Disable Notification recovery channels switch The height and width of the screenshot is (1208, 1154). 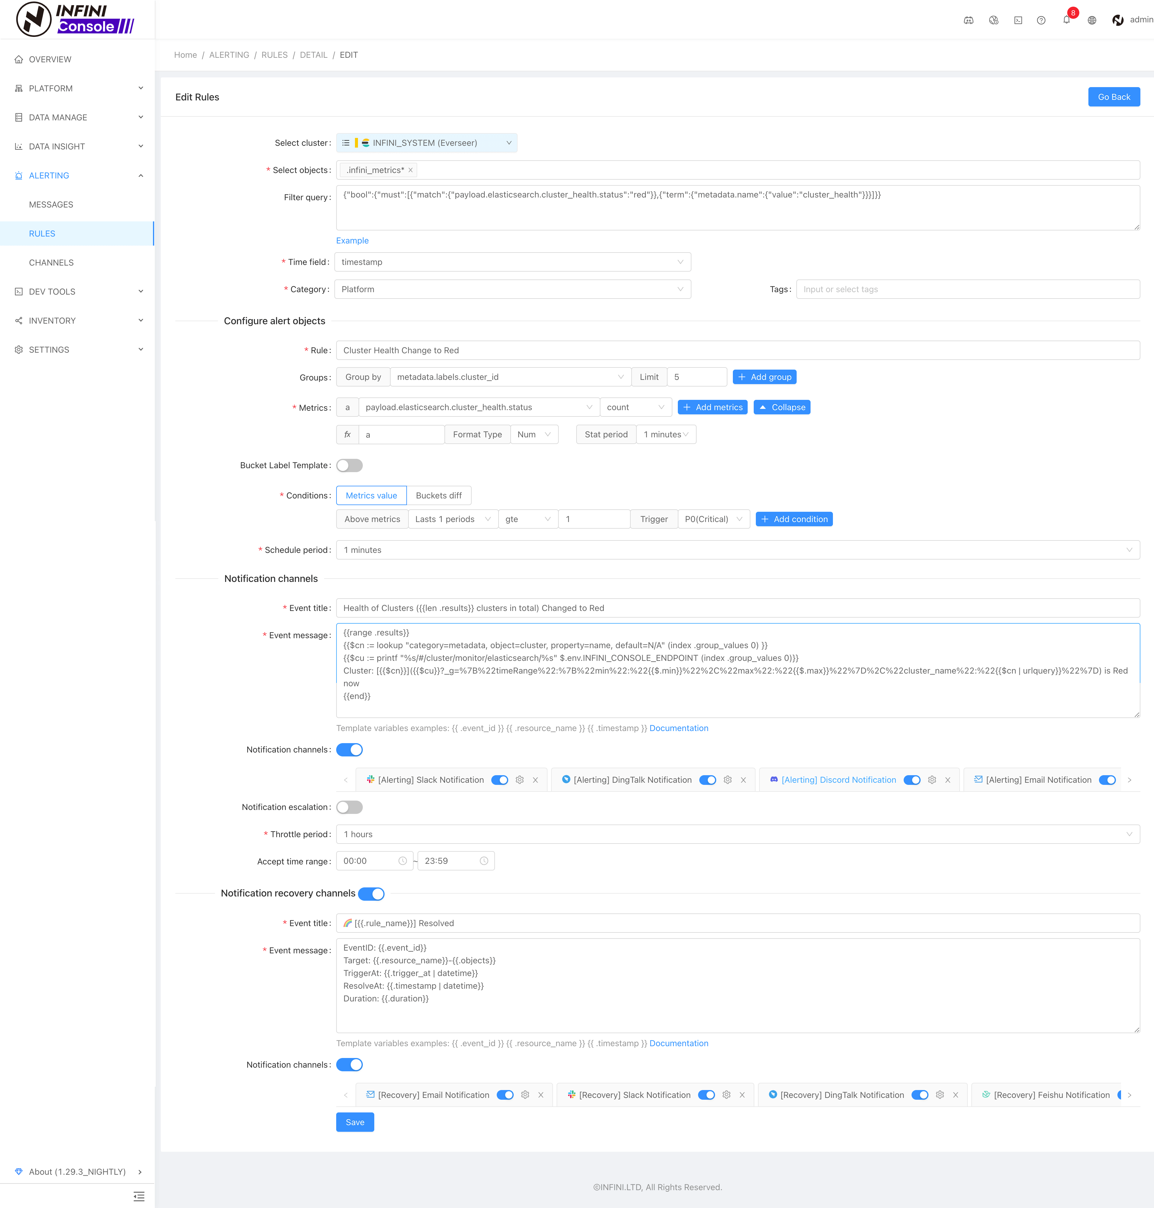pos(371,893)
